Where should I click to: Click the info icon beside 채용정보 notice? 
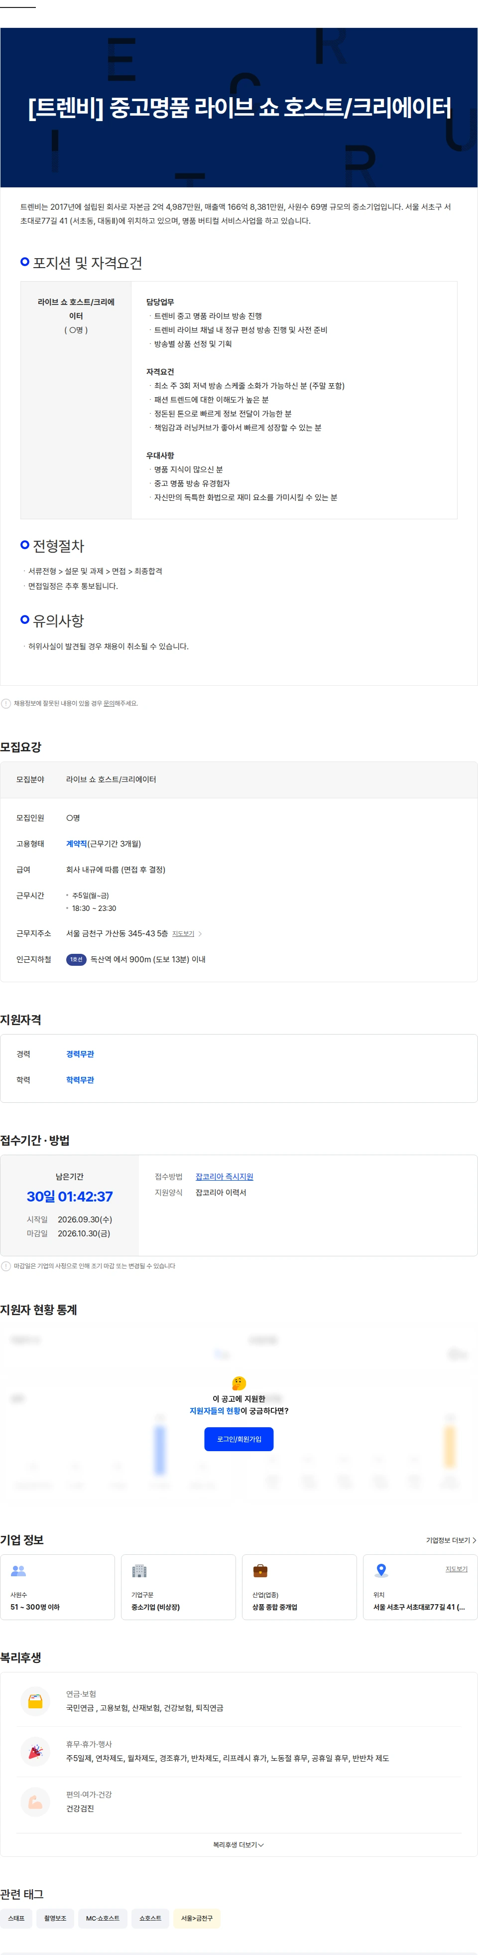click(x=6, y=704)
